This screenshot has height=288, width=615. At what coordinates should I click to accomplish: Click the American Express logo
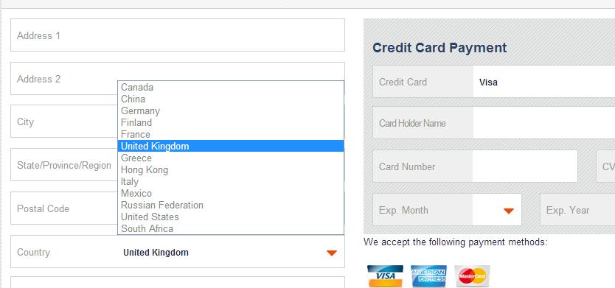click(428, 276)
